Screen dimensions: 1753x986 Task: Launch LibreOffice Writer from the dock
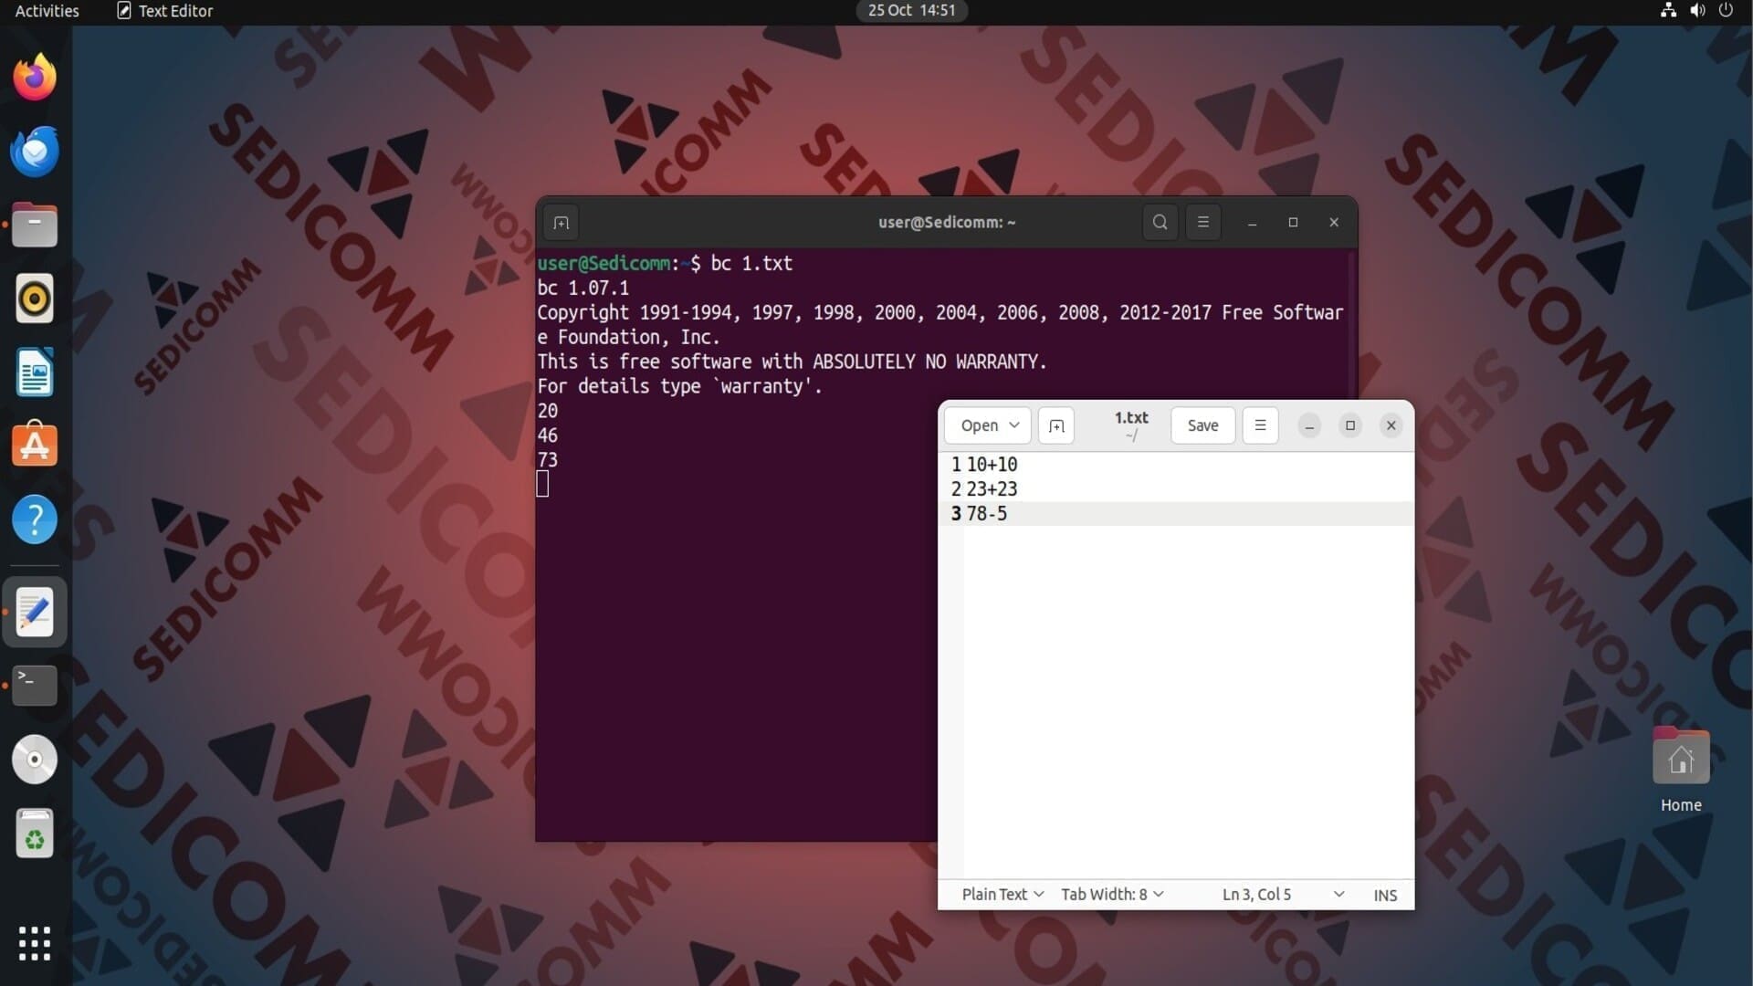coord(35,372)
